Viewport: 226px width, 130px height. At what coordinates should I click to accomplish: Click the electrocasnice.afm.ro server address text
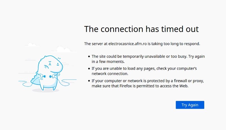click(126, 44)
